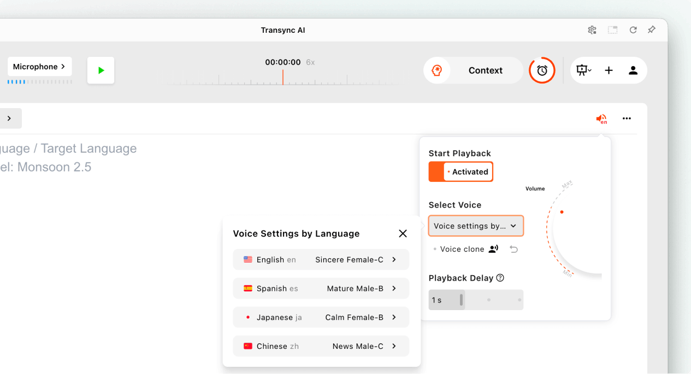Image resolution: width=691 pixels, height=374 pixels.
Task: Open English en voice row
Action: (x=321, y=260)
